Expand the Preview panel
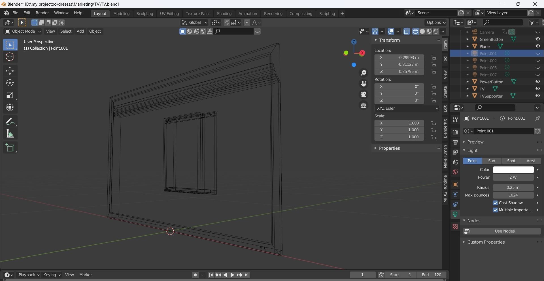The image size is (544, 281). 475,142
